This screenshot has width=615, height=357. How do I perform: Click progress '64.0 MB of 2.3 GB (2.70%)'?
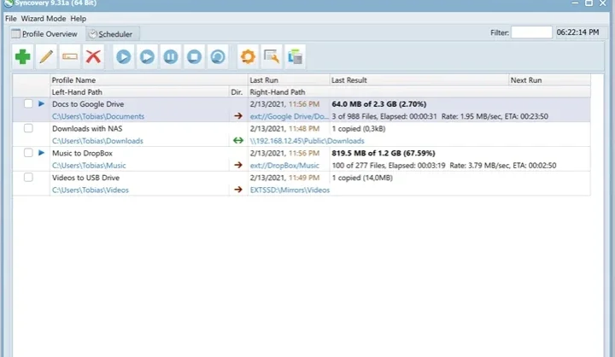coord(379,104)
